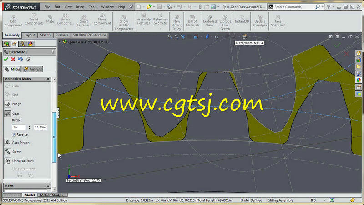Expand Move Component dropdown arrow
This screenshot has width=364, height=205.
(x=102, y=29)
